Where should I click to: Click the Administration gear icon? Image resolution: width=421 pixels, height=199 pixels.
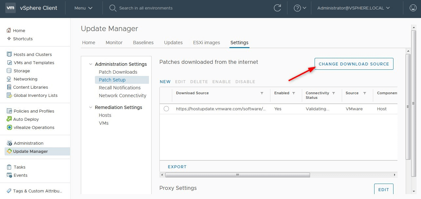point(9,143)
